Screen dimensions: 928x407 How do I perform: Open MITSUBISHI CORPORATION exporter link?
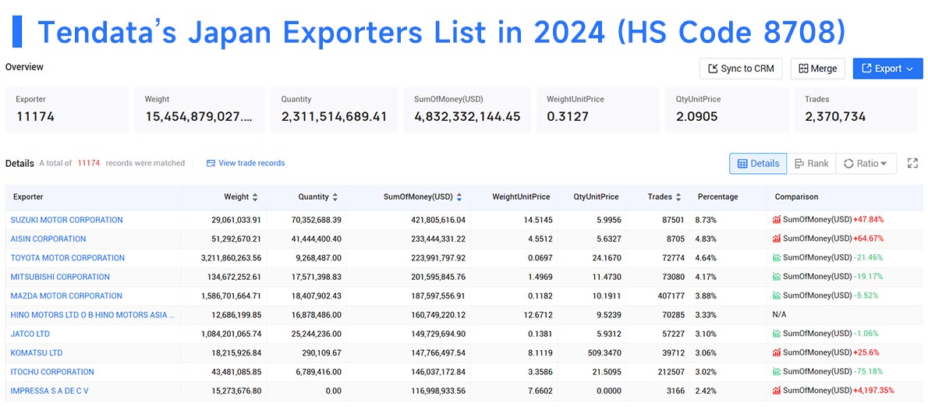click(60, 277)
